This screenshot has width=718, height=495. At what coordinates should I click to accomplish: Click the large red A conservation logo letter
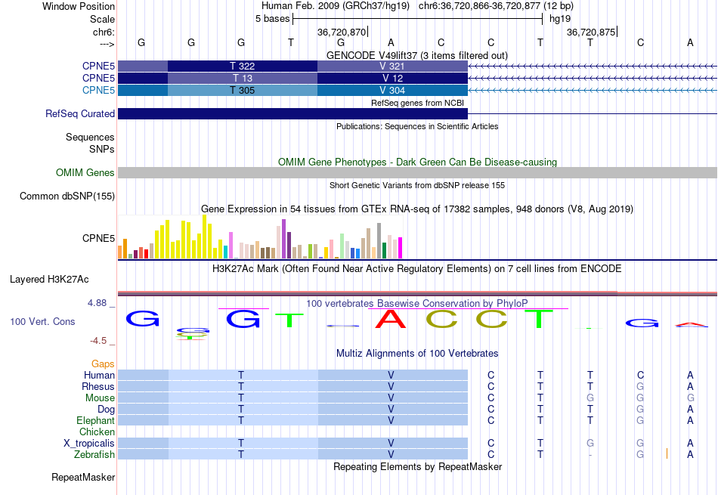391,319
